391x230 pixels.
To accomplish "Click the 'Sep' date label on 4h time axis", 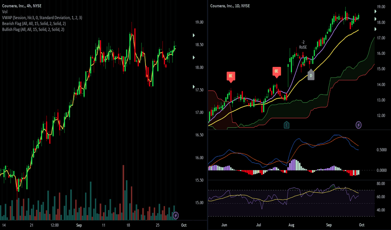I will [x=79, y=225].
